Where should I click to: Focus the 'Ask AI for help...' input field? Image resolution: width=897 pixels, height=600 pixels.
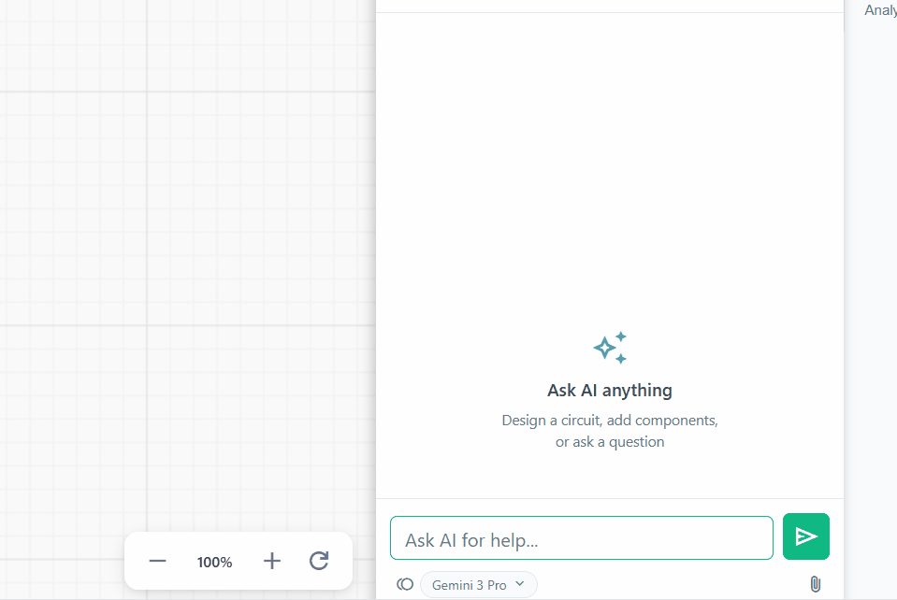click(x=581, y=538)
